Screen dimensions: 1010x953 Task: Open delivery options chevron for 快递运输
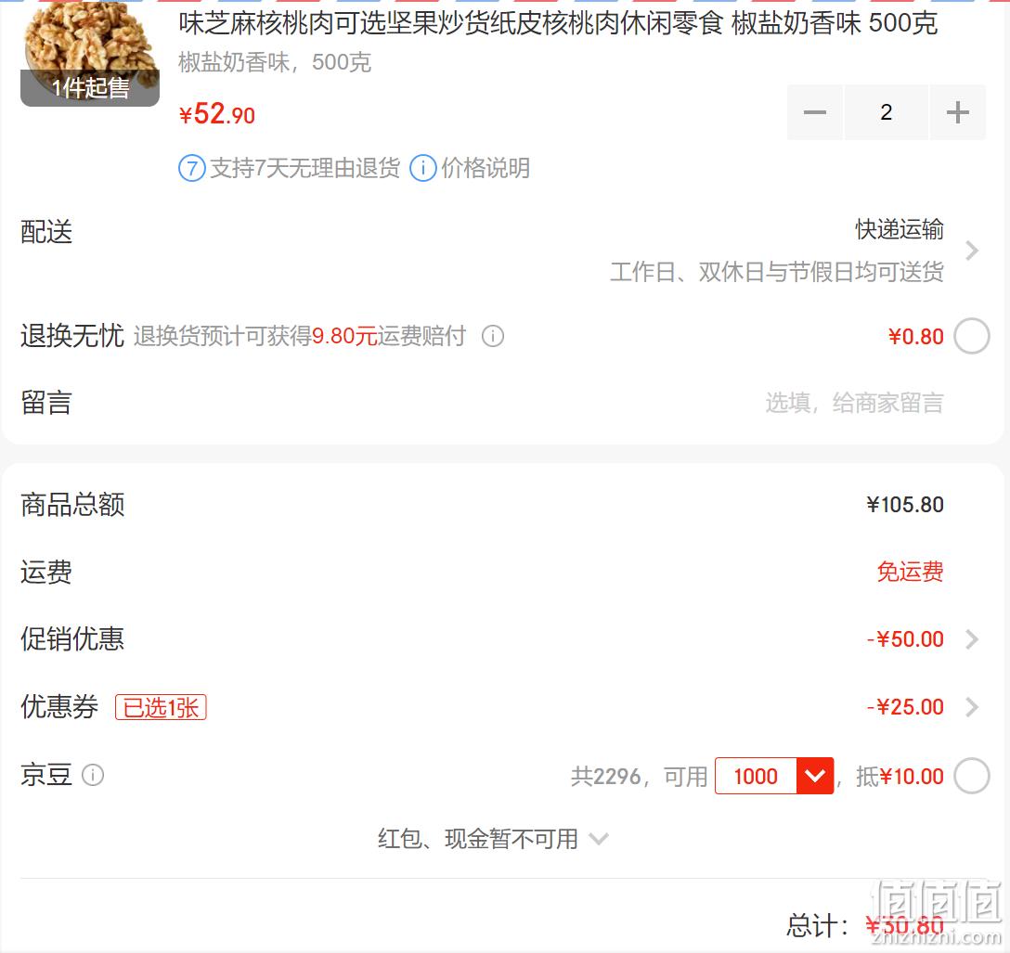(x=972, y=251)
